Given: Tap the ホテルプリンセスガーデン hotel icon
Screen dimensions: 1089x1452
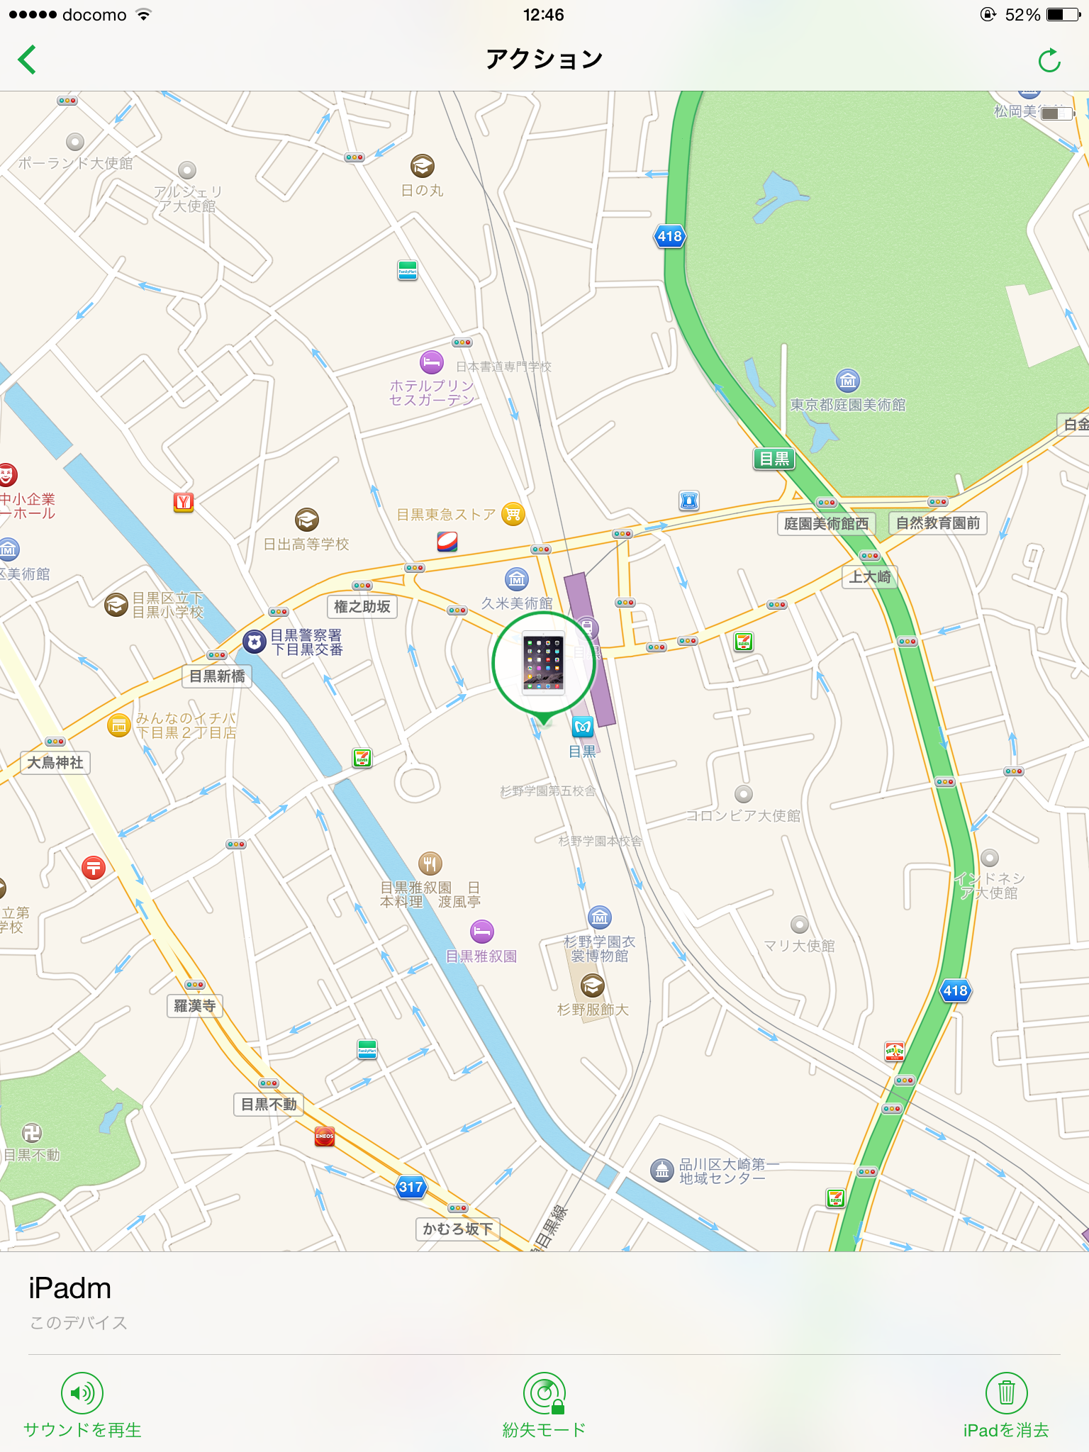Looking at the screenshot, I should pos(431,363).
